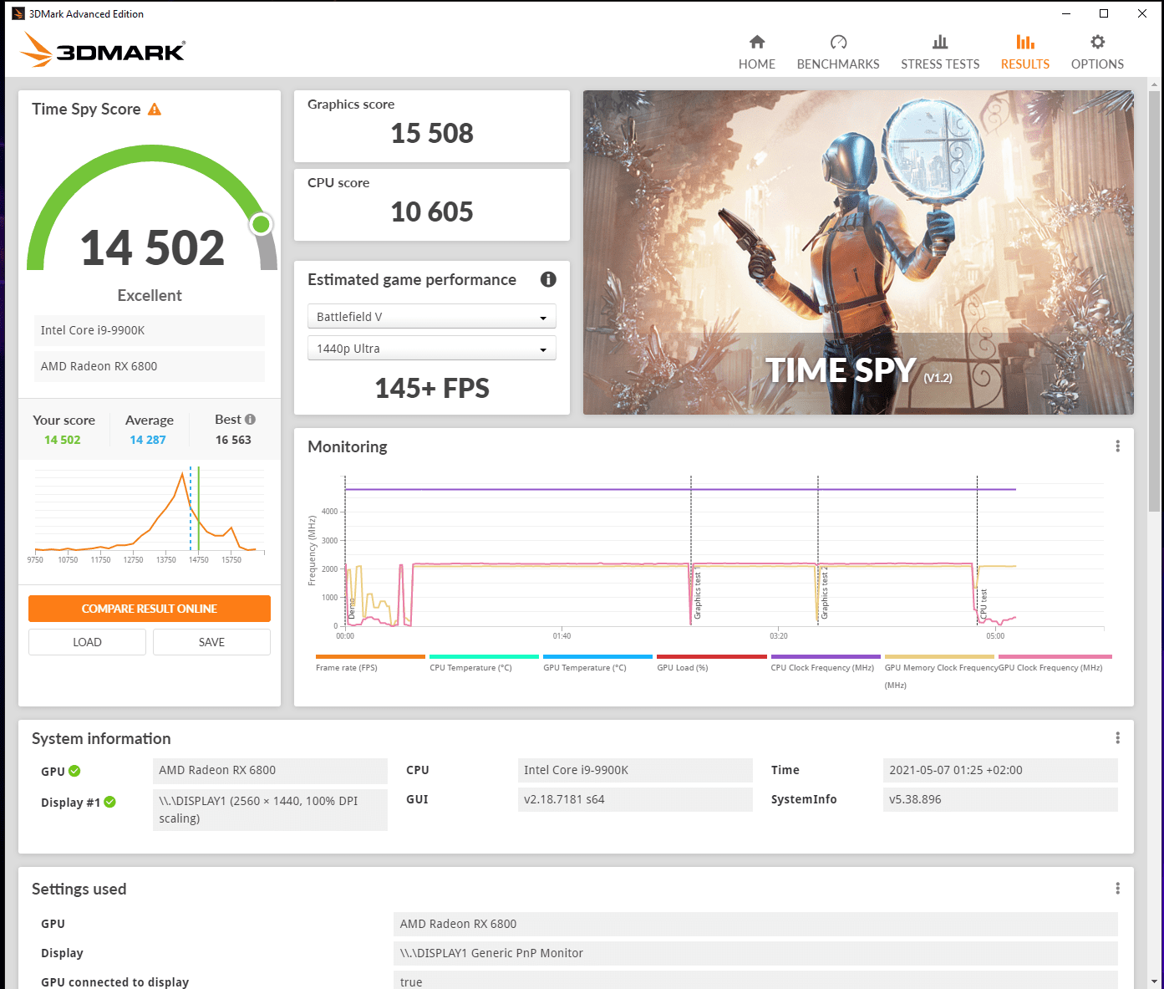
Task: Click the Best score value 16 563
Action: coord(233,440)
